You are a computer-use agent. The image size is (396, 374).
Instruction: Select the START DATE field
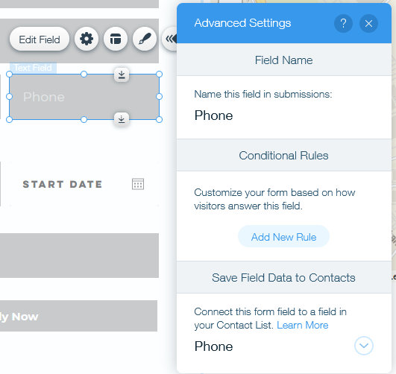(84, 184)
